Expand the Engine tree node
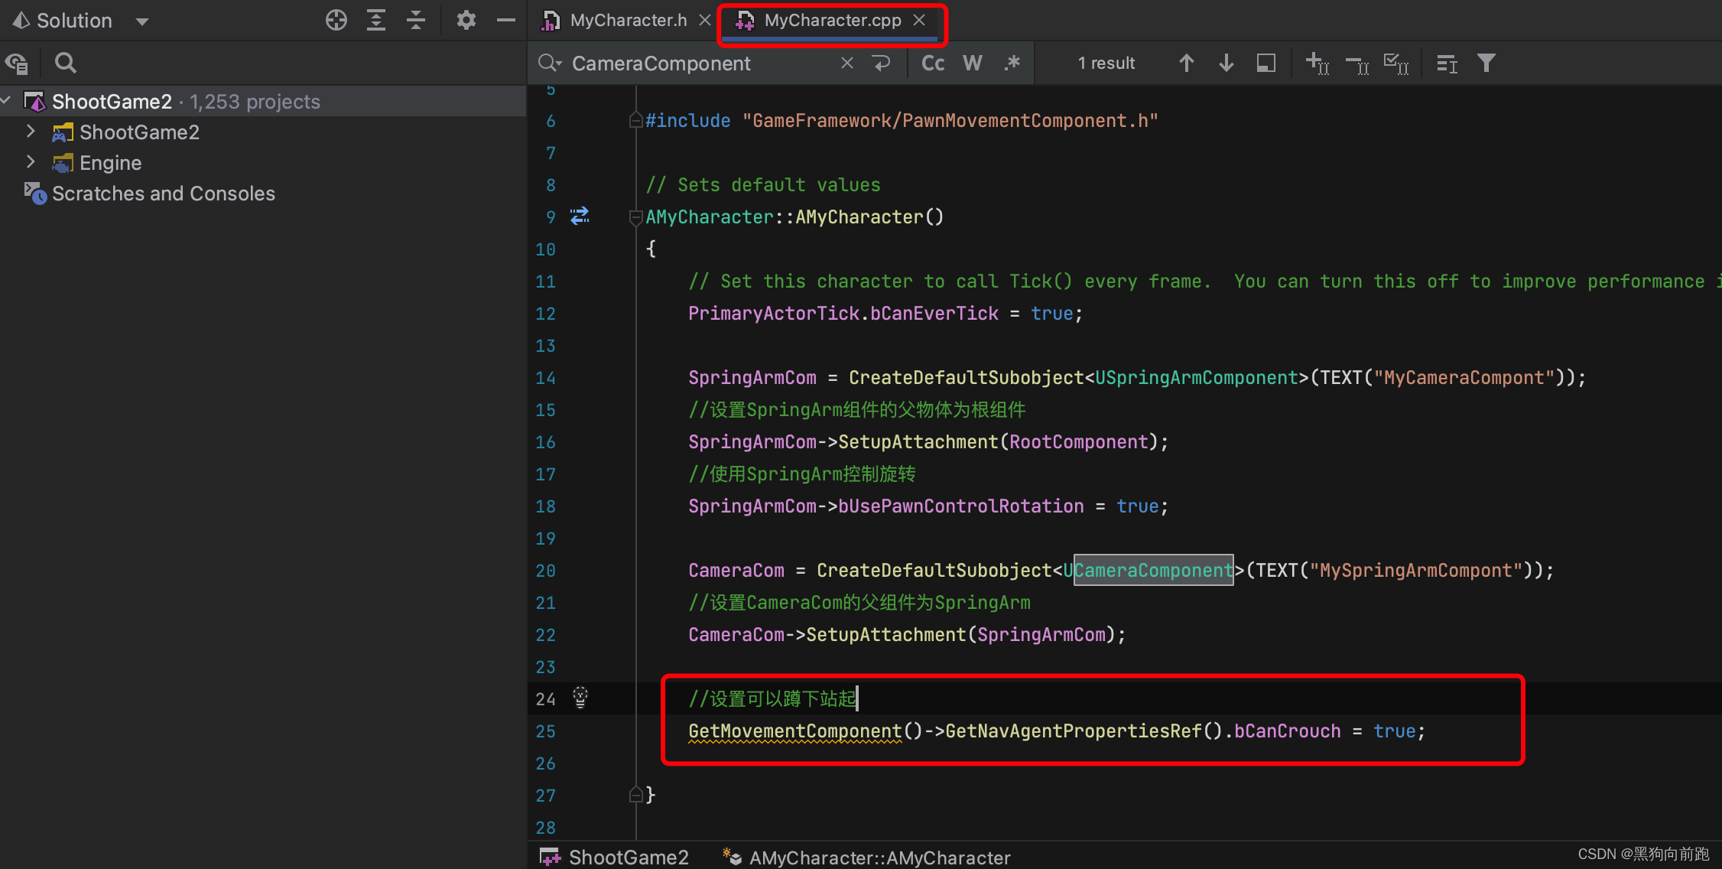Screen dimensions: 1722x869 (31, 162)
